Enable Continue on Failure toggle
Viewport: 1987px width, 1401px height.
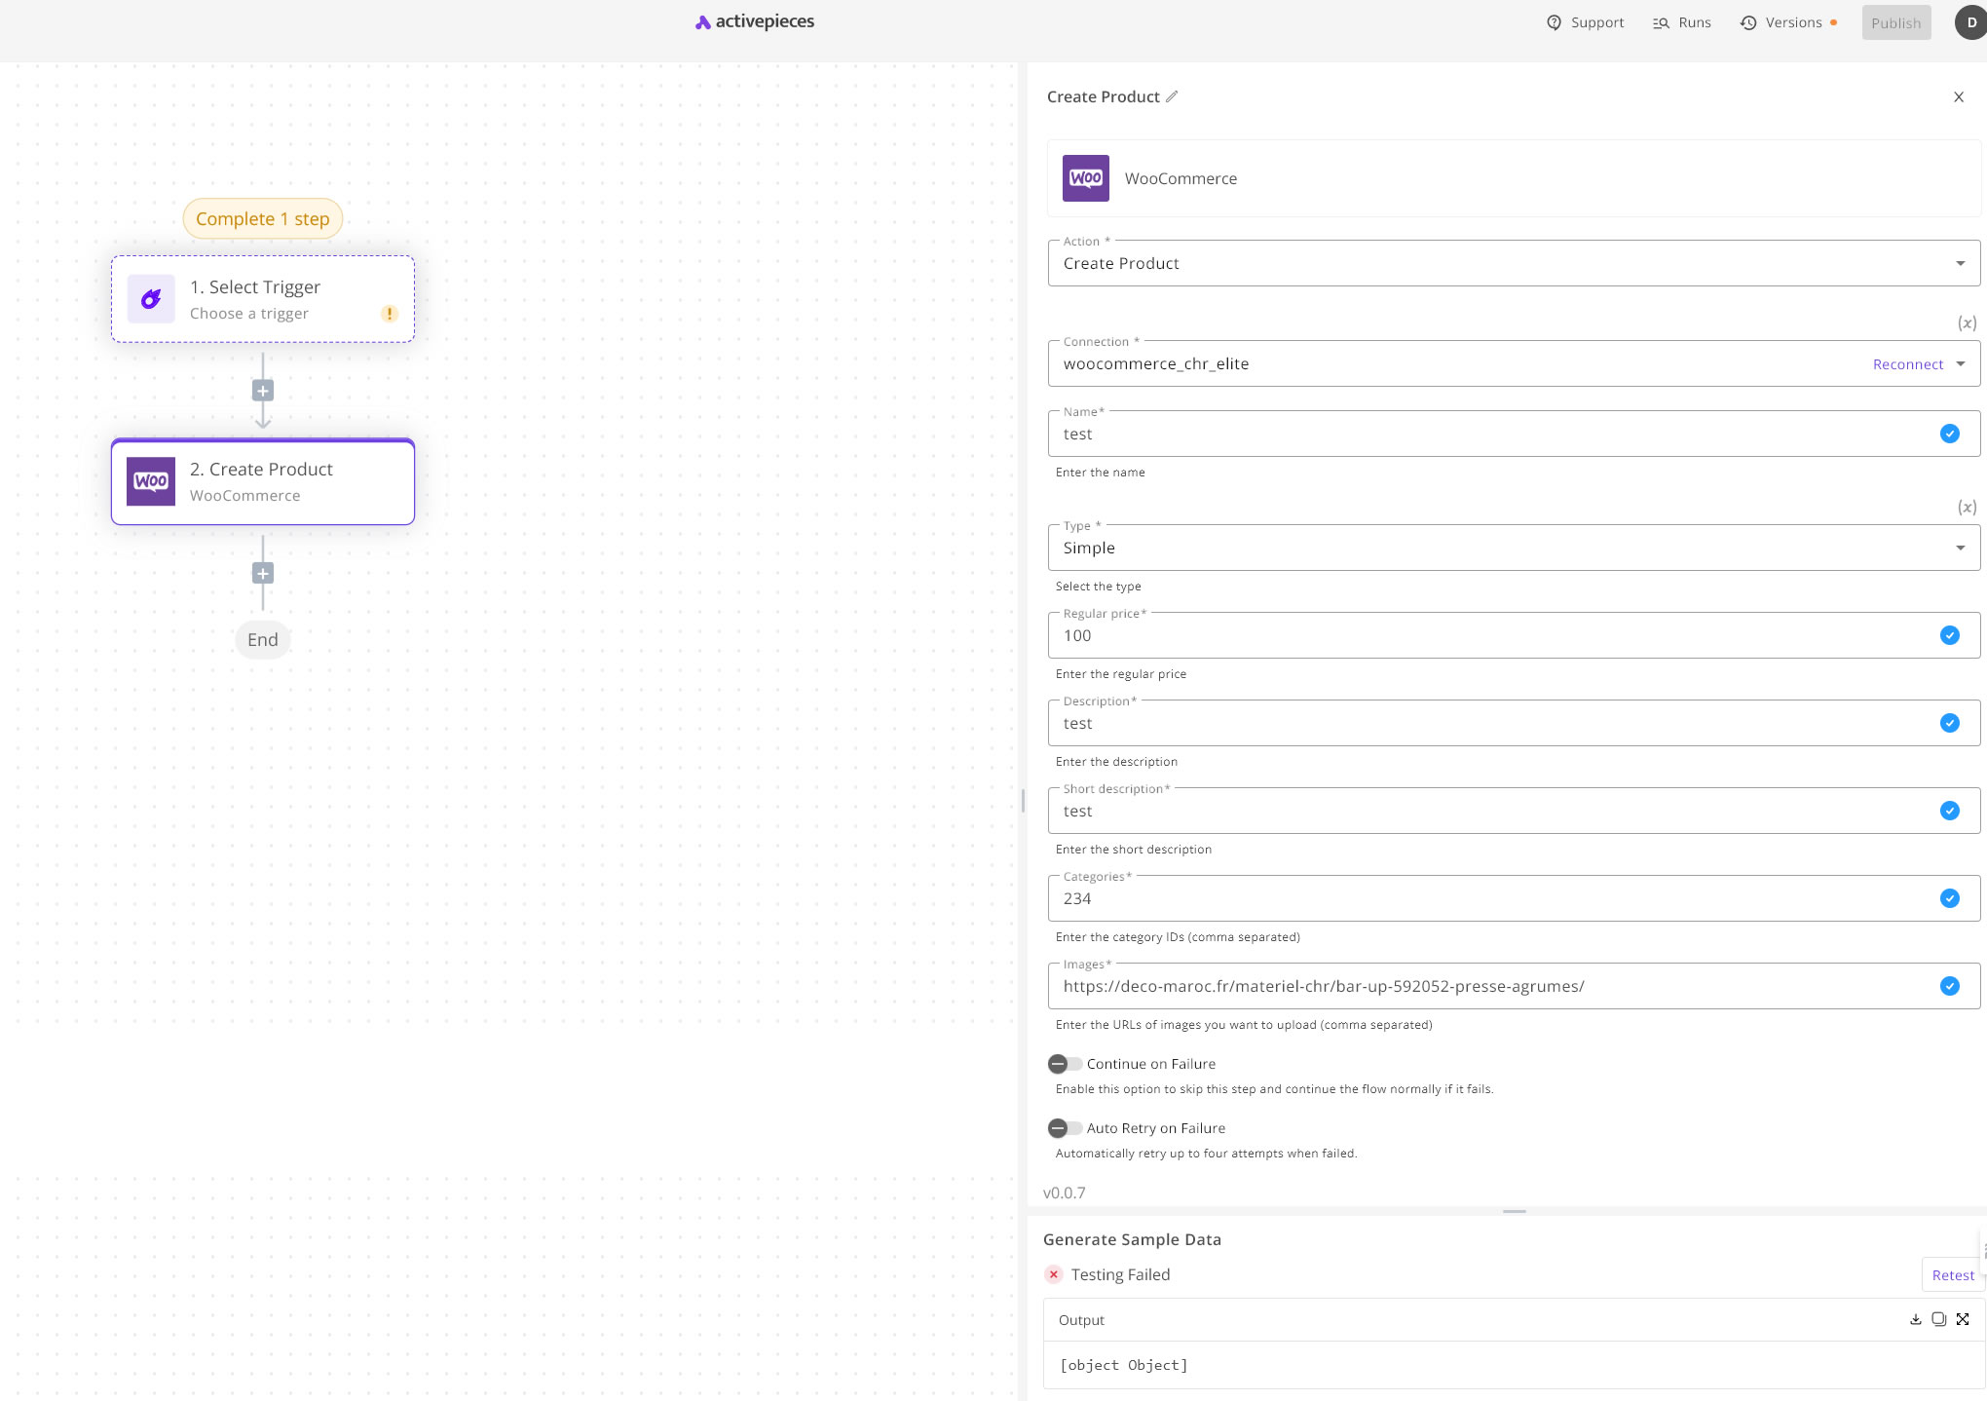(x=1065, y=1064)
